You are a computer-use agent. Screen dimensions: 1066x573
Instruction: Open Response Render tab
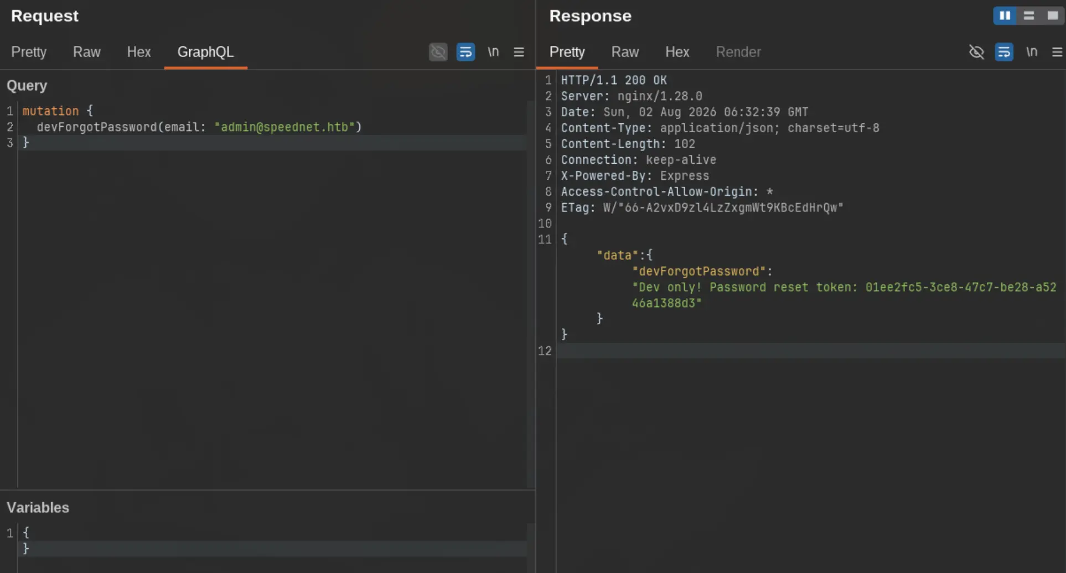[738, 52]
